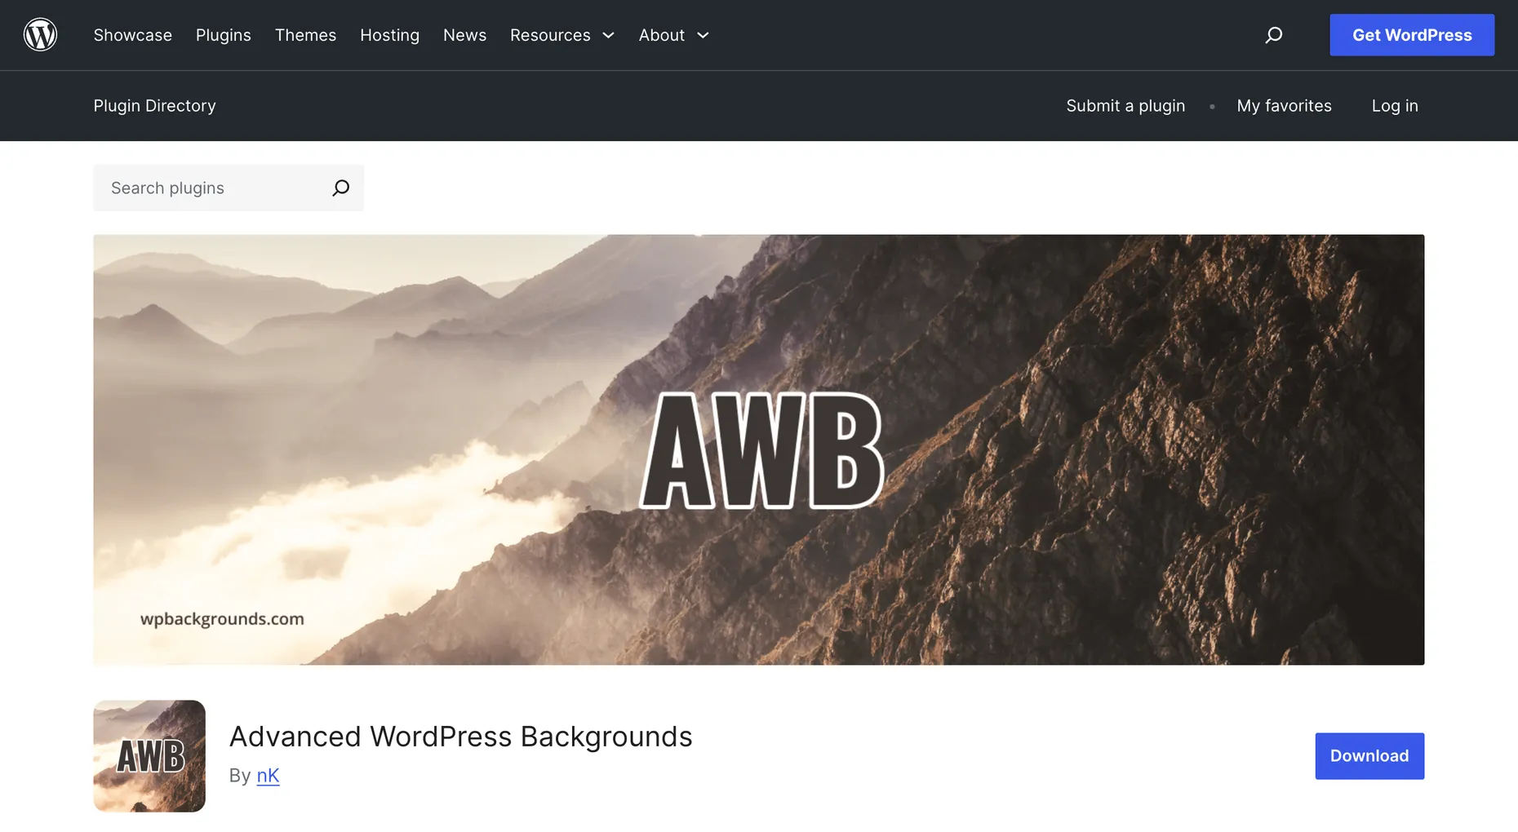Click the AWB plugin icon thumbnail
1518x832 pixels.
tap(149, 755)
